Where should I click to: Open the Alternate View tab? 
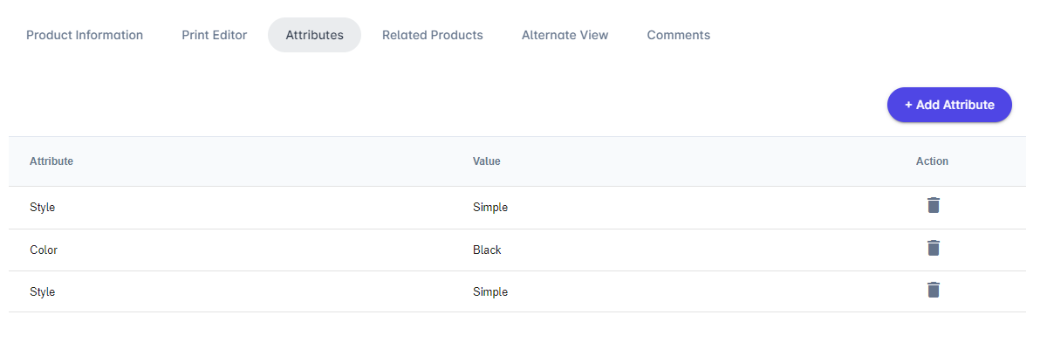[x=565, y=35]
